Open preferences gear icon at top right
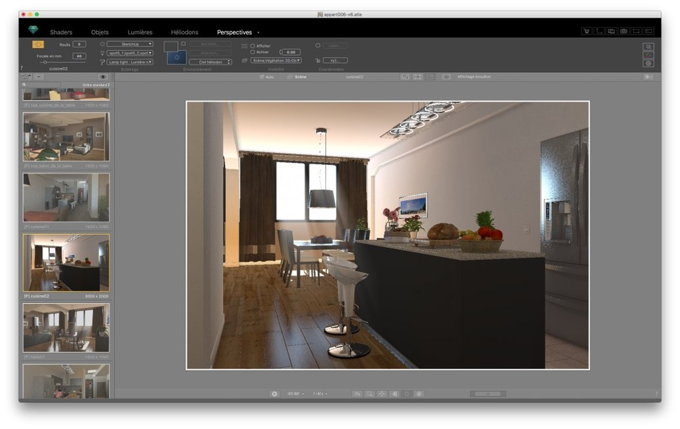 tap(648, 64)
